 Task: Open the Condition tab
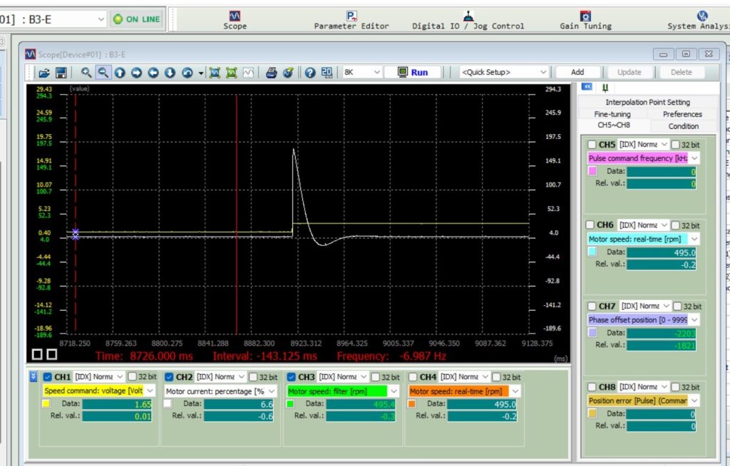click(x=683, y=126)
